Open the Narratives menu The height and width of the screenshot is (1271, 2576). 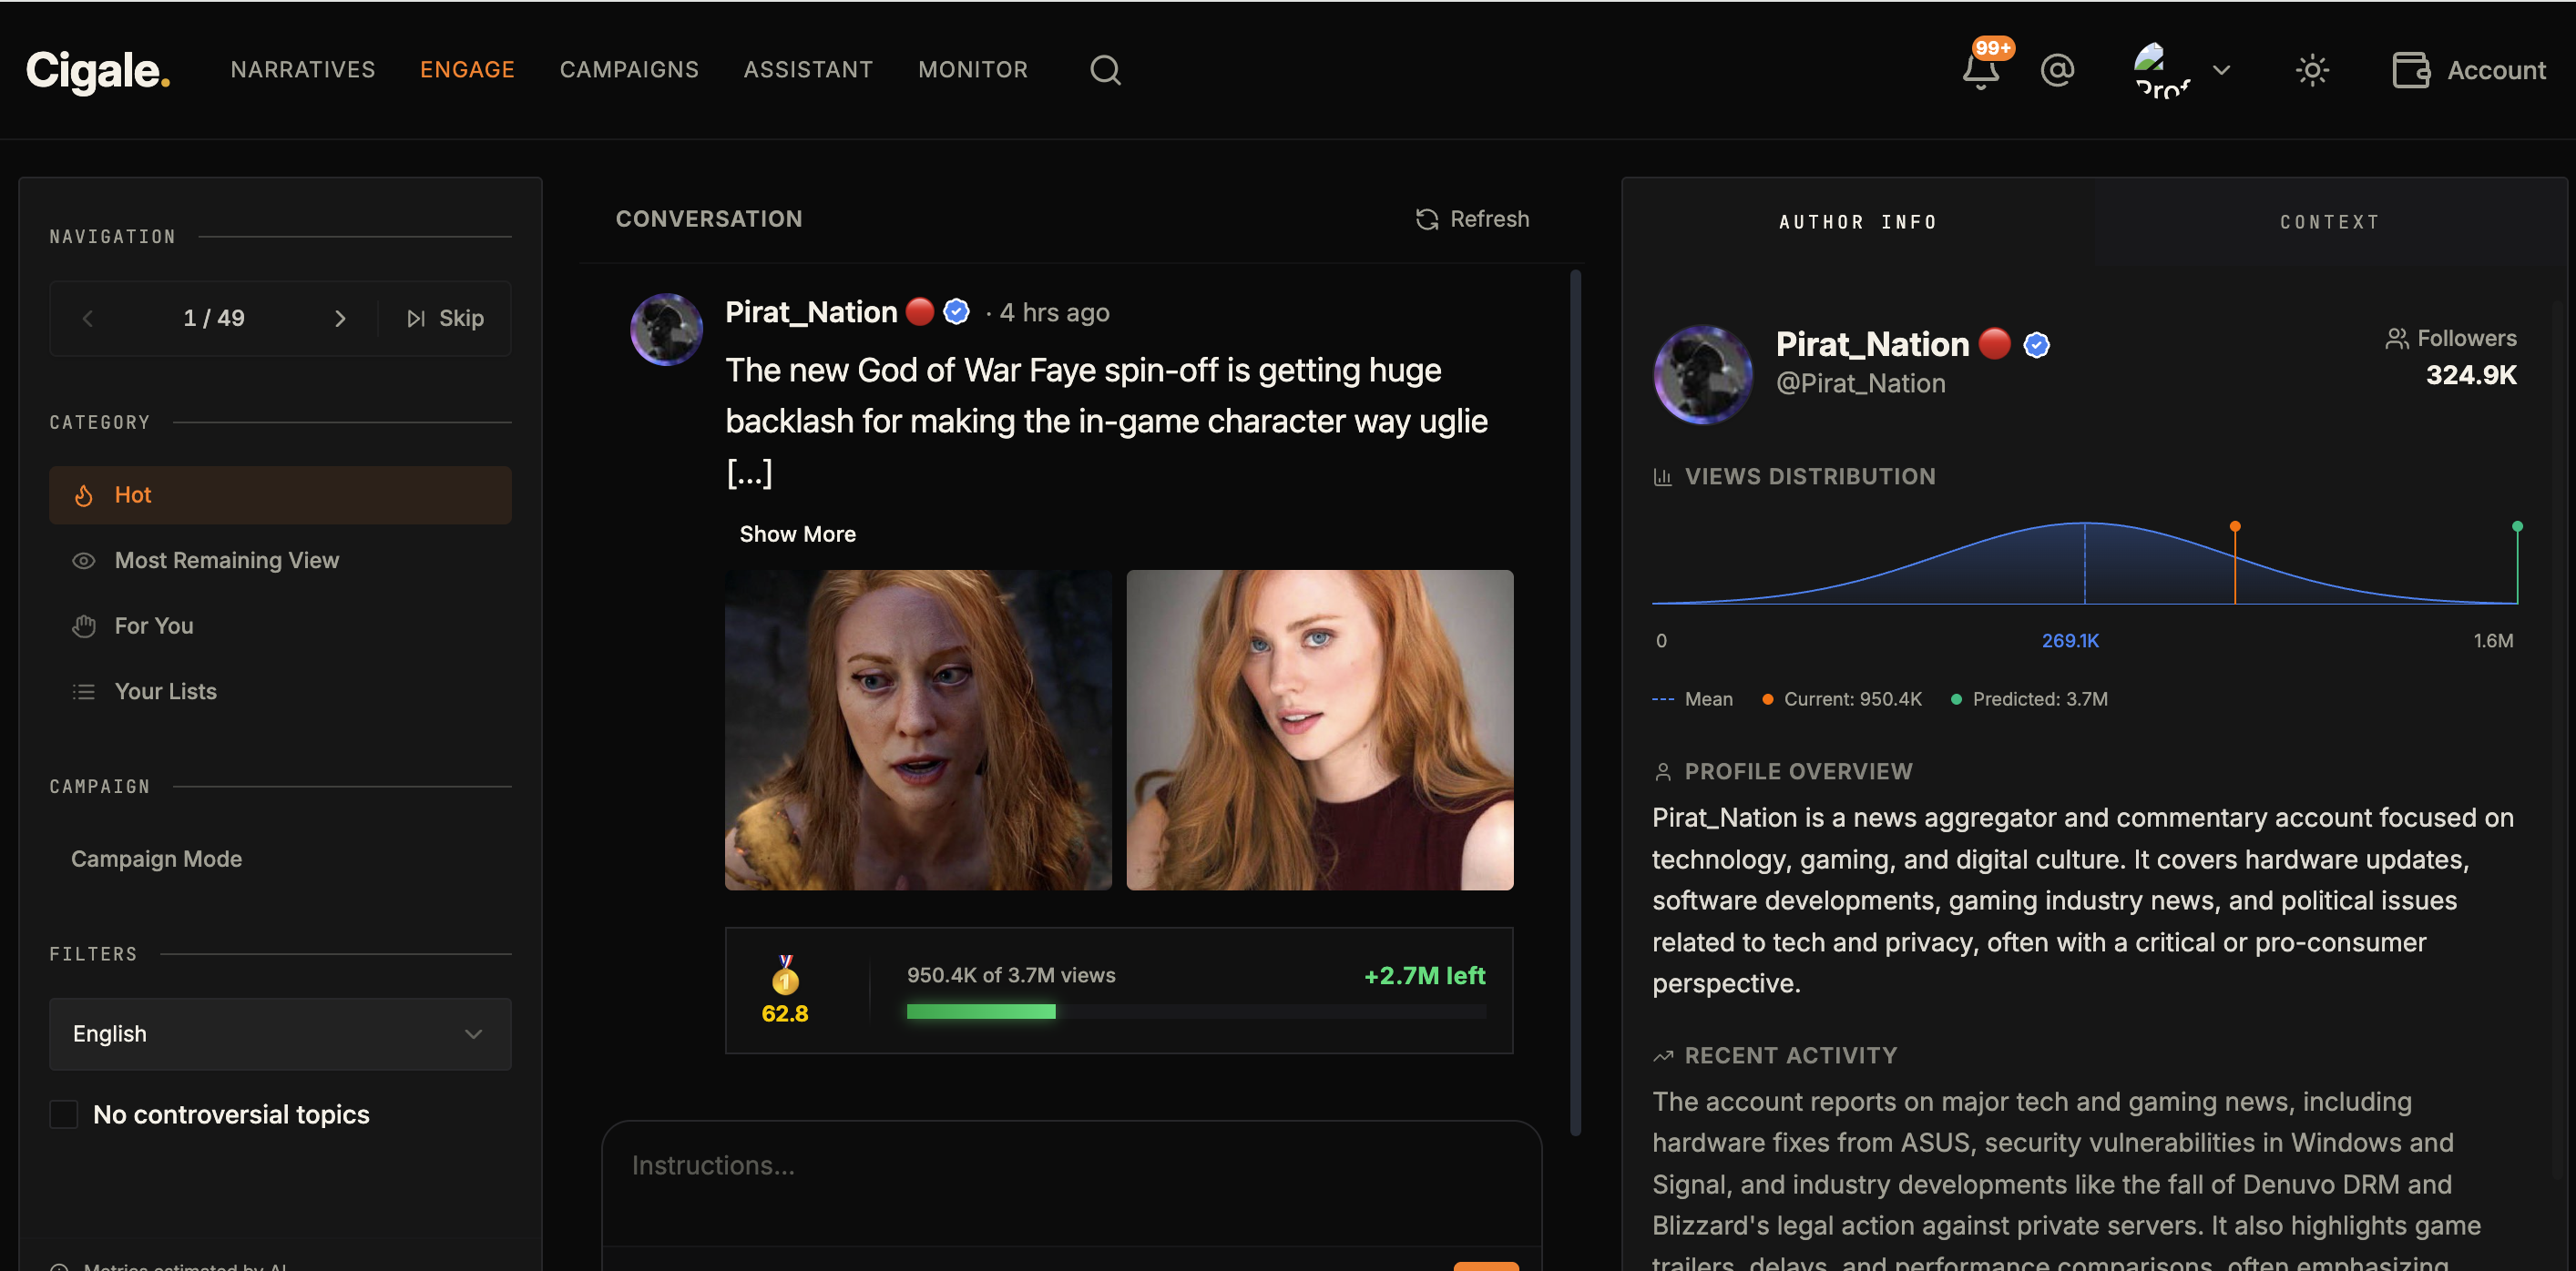(303, 70)
